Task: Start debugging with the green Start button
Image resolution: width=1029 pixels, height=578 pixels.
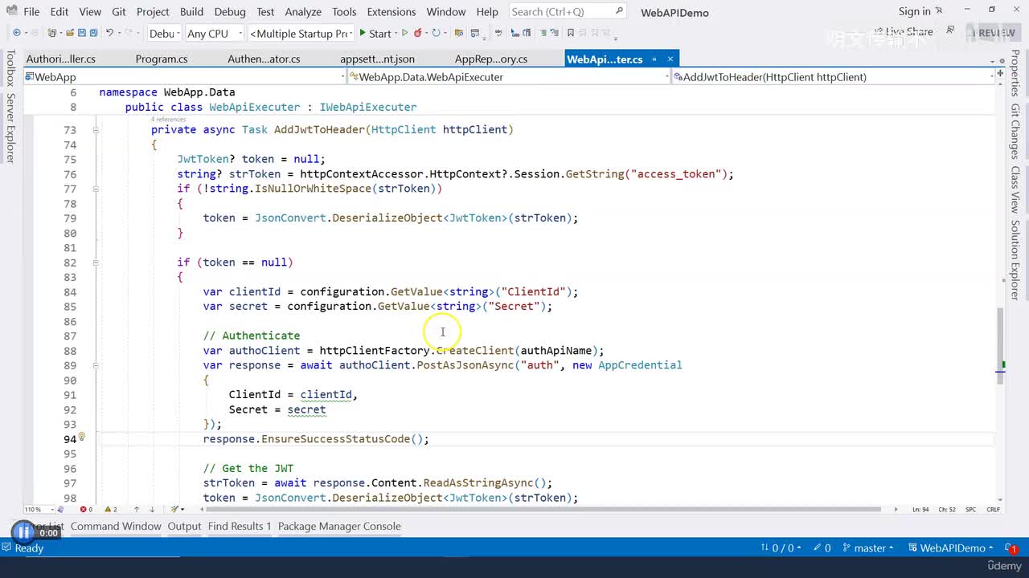Action: 375,33
